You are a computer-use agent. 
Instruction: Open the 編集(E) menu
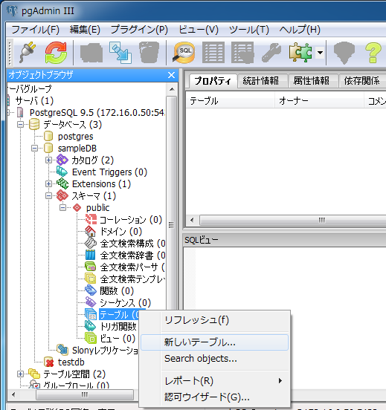point(85,29)
